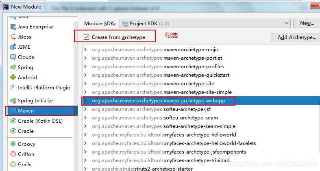The width and height of the screenshot is (320, 171).
Task: Click the Add Archetype... button
Action: pyautogui.click(x=296, y=37)
